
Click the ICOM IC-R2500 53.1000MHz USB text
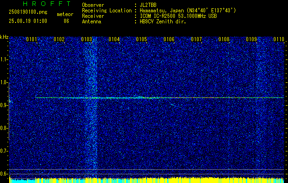(178, 16)
